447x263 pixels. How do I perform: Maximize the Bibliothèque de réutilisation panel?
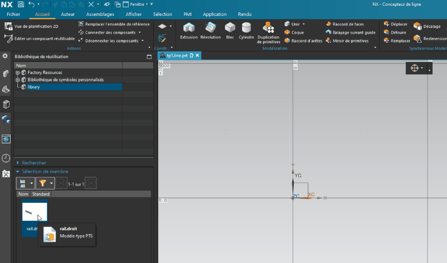click(x=149, y=57)
